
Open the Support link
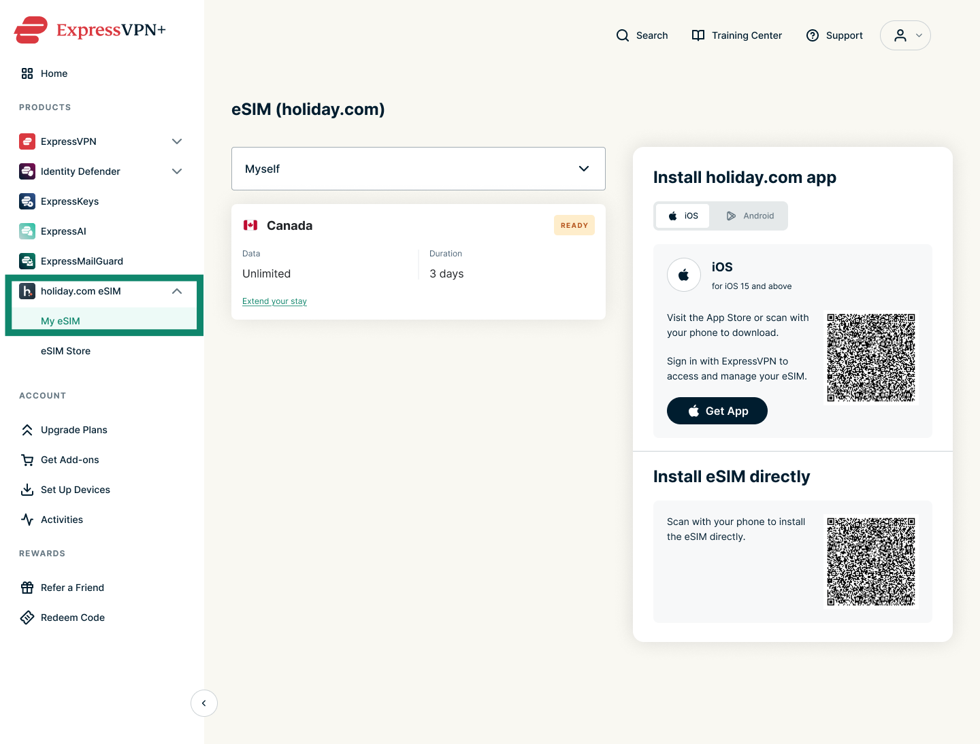[x=845, y=35]
